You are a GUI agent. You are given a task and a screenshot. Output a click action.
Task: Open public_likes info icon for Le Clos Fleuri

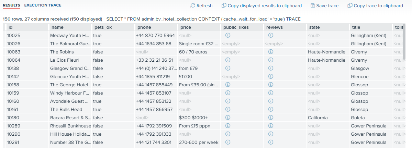tap(228, 60)
